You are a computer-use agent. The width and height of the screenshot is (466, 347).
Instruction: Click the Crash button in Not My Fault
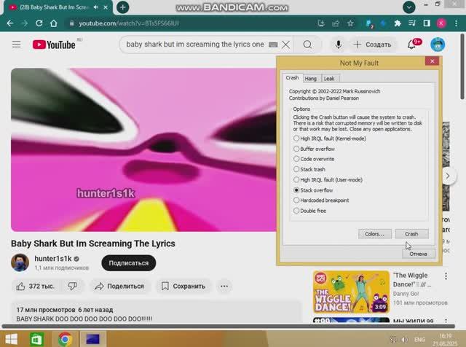(x=411, y=234)
